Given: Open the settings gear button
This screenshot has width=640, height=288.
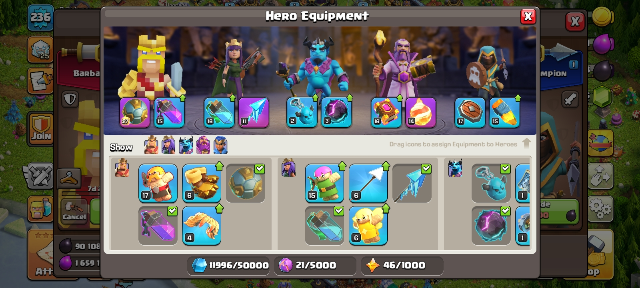Looking at the screenshot, I should coord(600,208).
